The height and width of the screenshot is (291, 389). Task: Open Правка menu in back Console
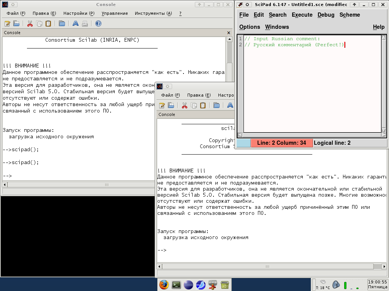pyautogui.click(x=44, y=13)
